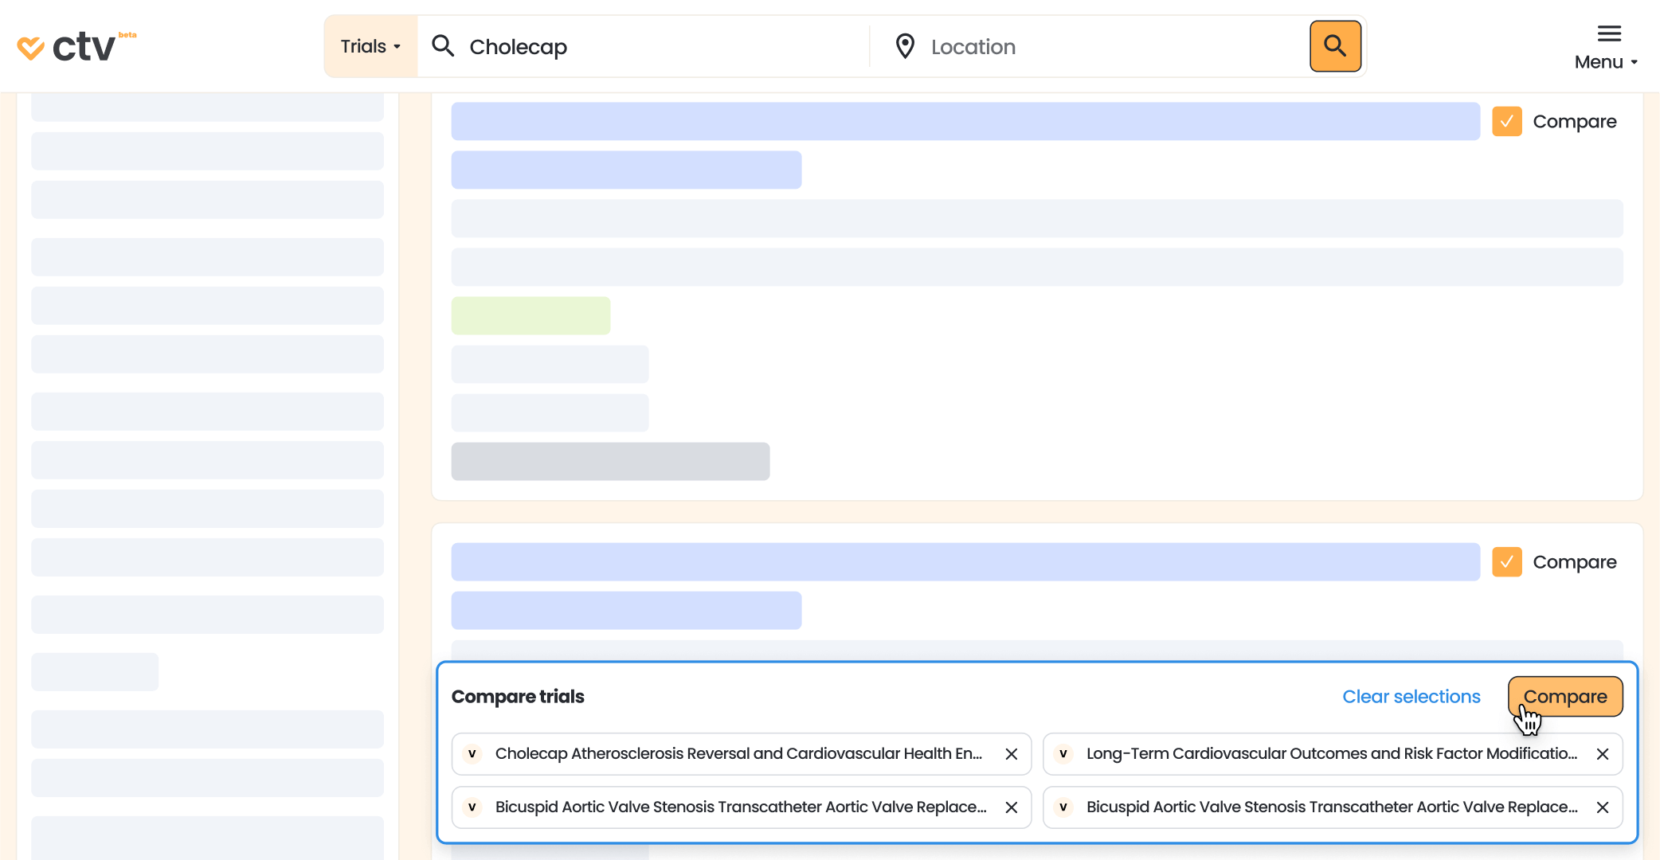Remove bottom-left Bicuspid Aortic Valve trial chip
Viewport: 1660px width, 860px height.
pyautogui.click(x=1012, y=807)
